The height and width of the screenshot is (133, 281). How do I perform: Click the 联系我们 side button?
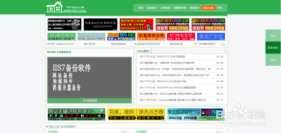(x=273, y=48)
